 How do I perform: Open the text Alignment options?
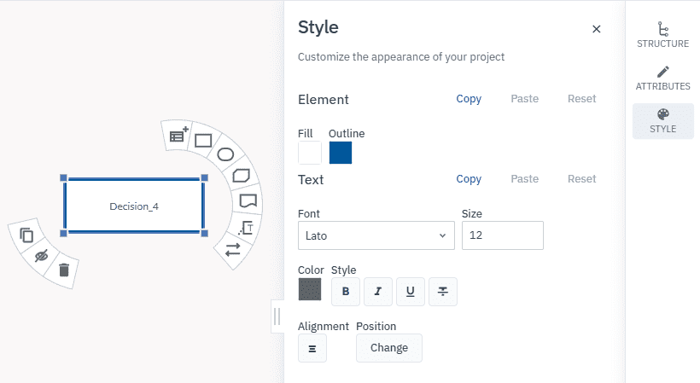312,348
